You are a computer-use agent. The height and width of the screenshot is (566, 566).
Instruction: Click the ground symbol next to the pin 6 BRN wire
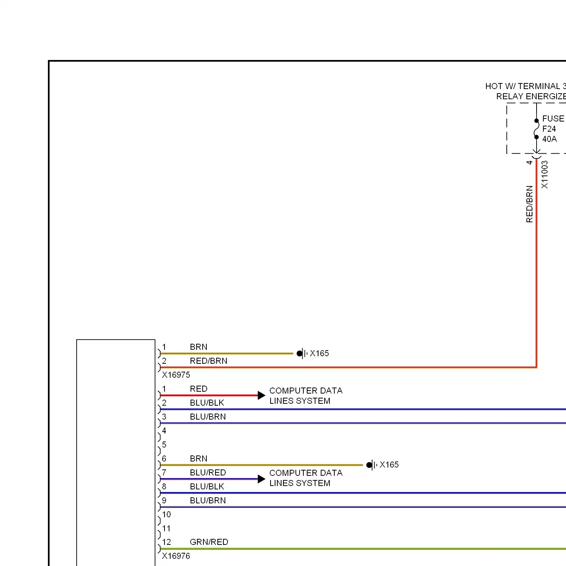[x=372, y=465]
